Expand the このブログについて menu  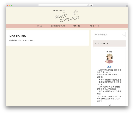pyautogui.click(x=58, y=26)
